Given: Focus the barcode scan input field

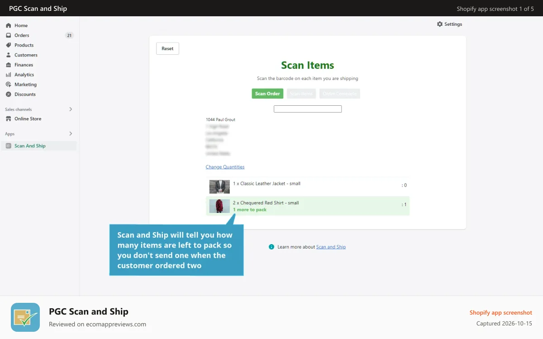Looking at the screenshot, I should click(308, 109).
